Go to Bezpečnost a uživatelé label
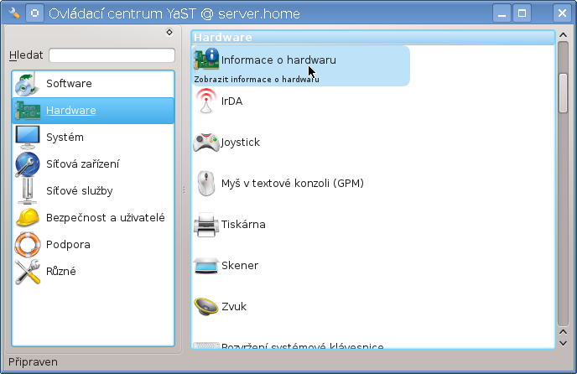Screen dimensions: 577x374 click(105, 217)
